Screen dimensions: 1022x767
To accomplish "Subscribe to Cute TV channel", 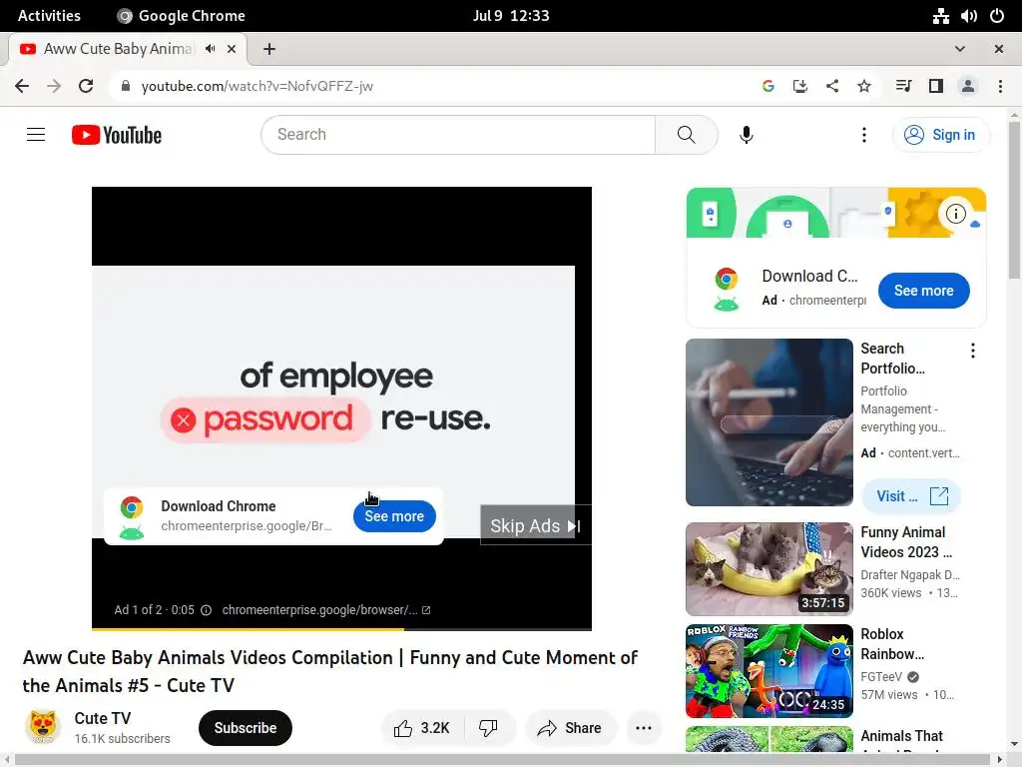I will 246,728.
